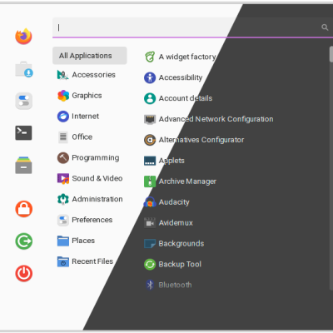
Task: Select the All Applications category
Action: click(90, 56)
